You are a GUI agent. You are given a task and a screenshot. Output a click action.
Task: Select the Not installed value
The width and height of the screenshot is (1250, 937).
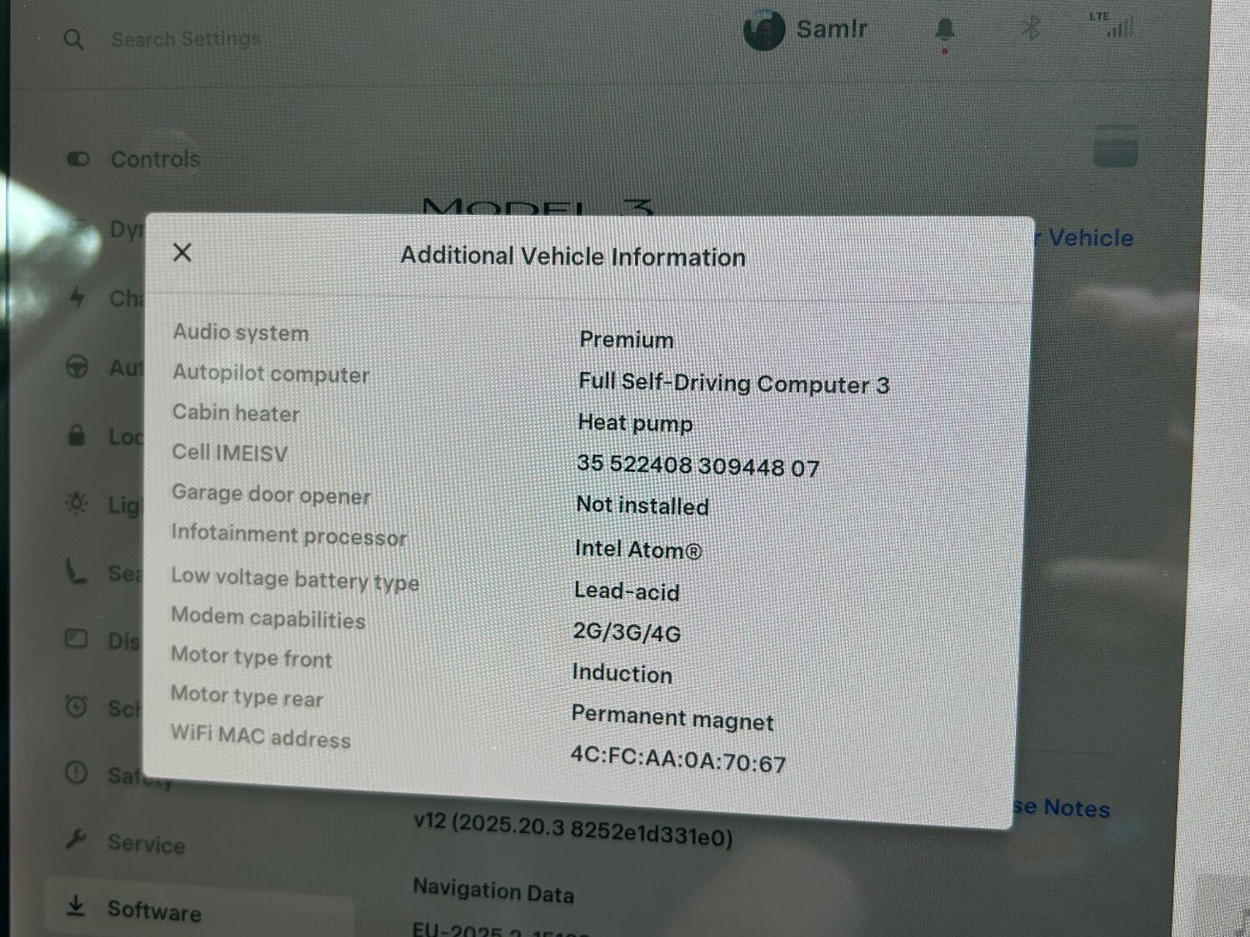[642, 505]
